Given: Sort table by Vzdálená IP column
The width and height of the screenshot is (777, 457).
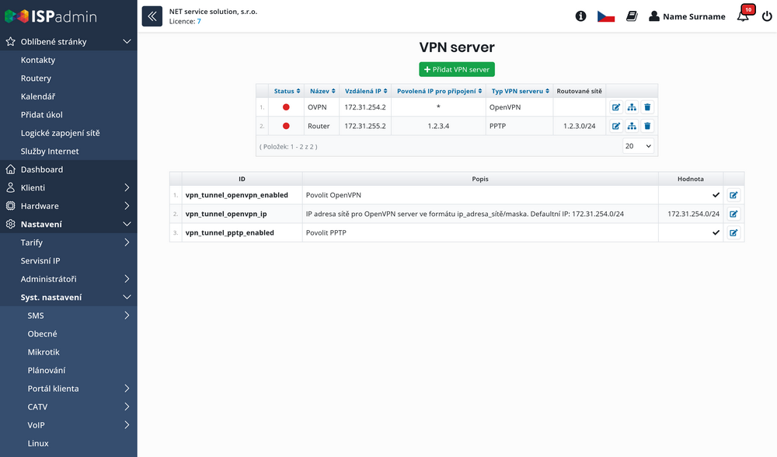Looking at the screenshot, I should click(x=364, y=91).
